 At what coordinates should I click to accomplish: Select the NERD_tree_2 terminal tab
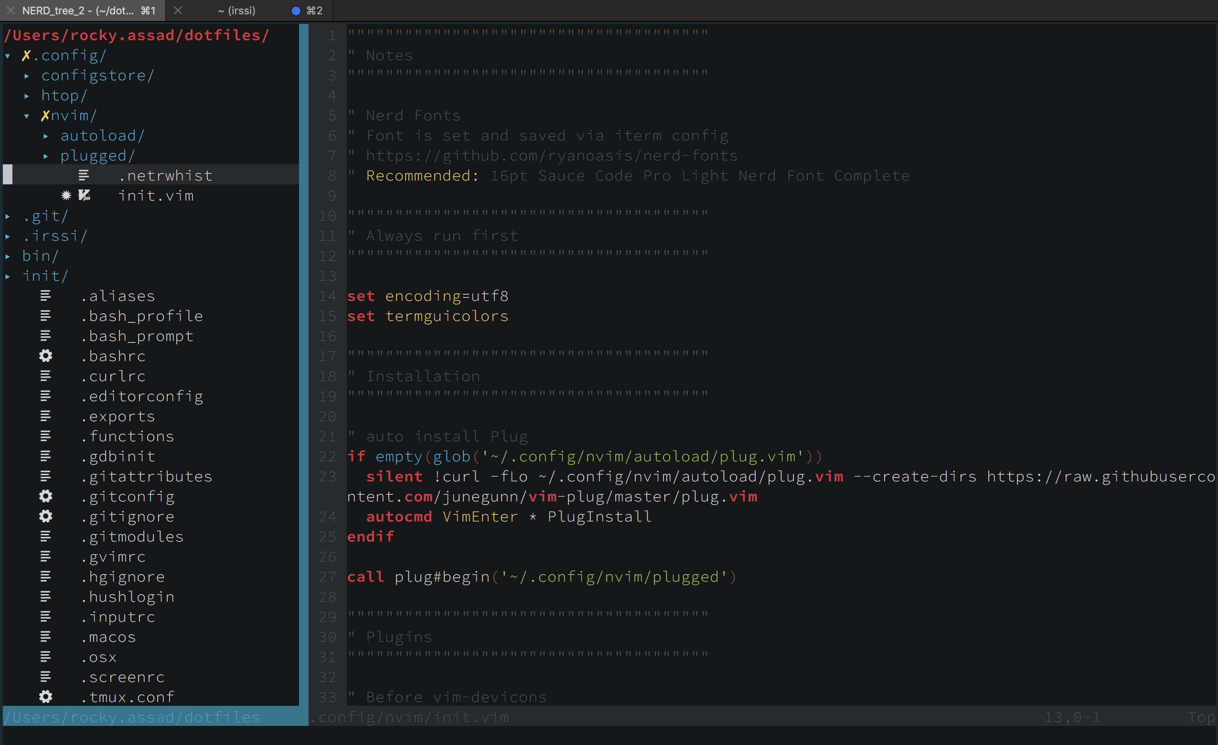[79, 11]
